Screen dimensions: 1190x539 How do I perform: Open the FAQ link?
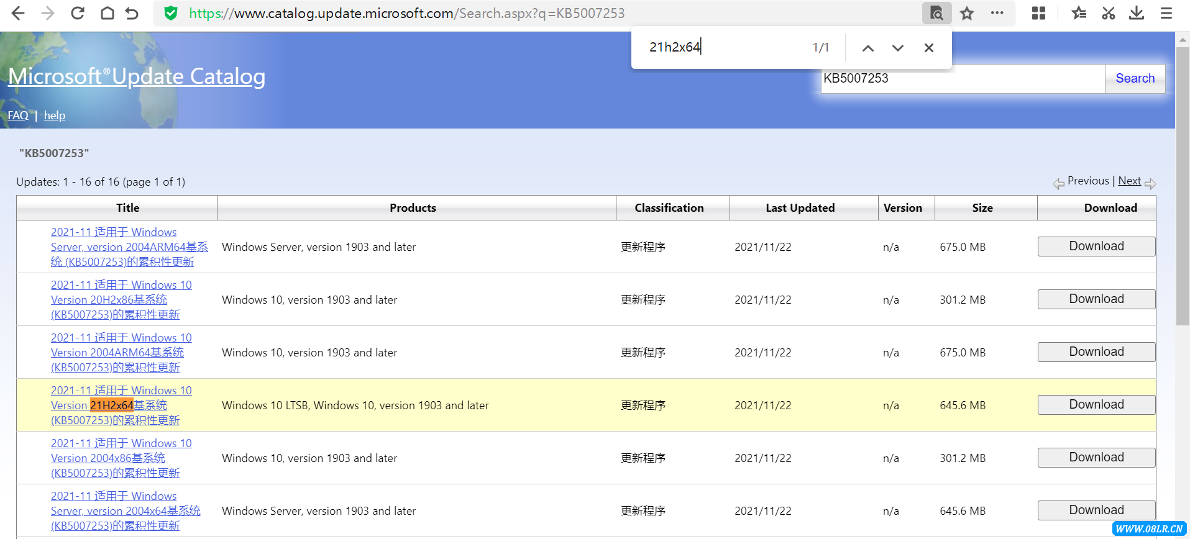18,115
